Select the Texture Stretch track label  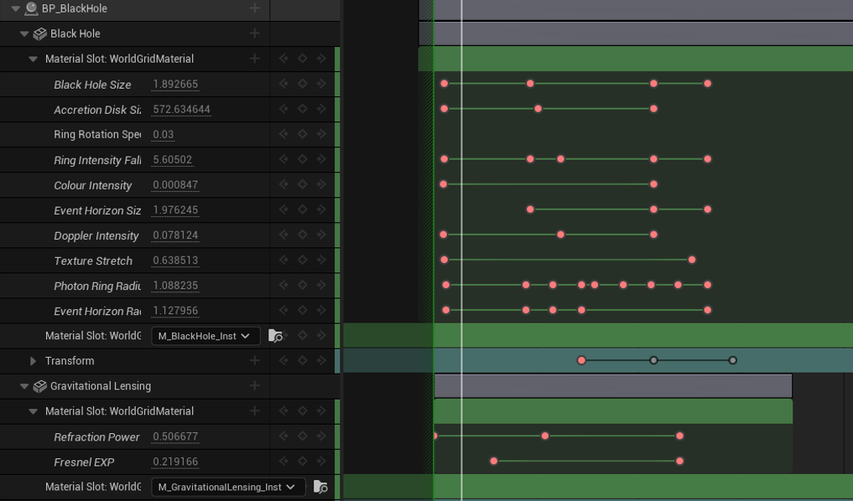pos(93,261)
